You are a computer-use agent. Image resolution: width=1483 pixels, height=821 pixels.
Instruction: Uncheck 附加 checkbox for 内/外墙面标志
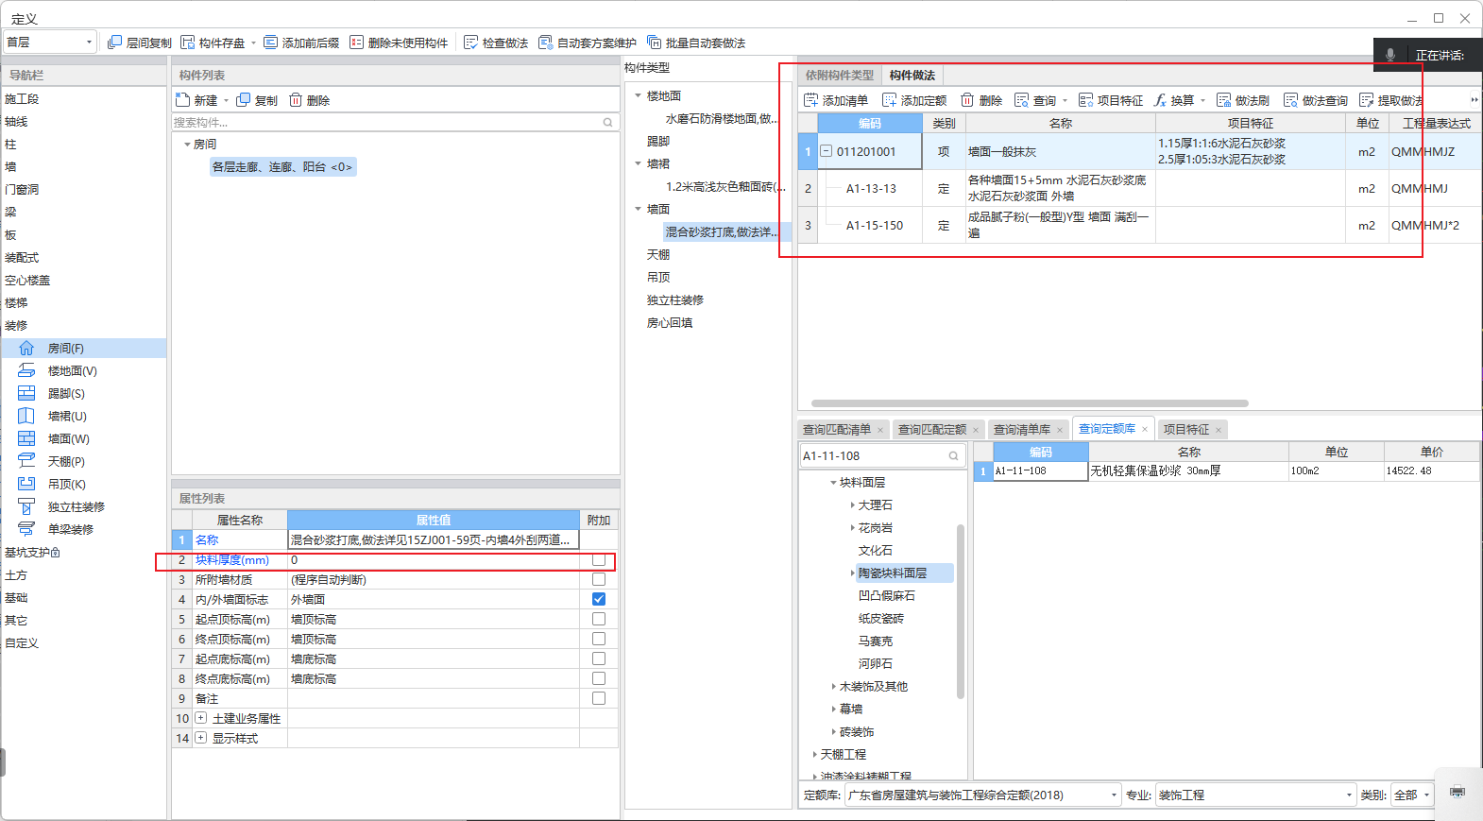(598, 599)
